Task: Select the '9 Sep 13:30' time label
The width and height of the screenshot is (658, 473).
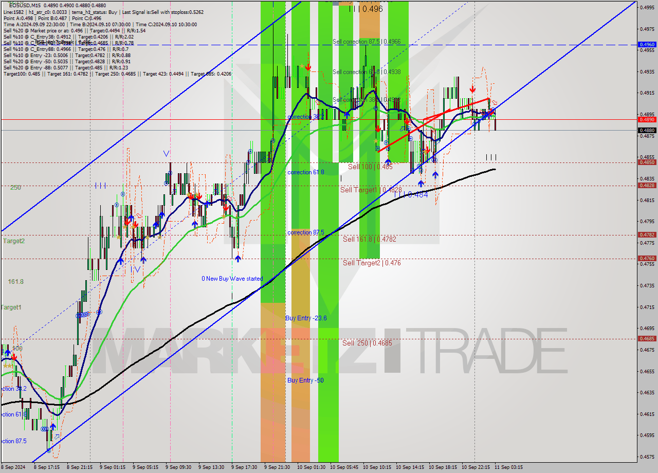Action: click(211, 467)
